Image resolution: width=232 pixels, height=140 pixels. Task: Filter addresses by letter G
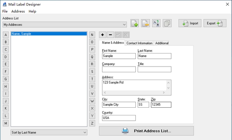click(6, 79)
